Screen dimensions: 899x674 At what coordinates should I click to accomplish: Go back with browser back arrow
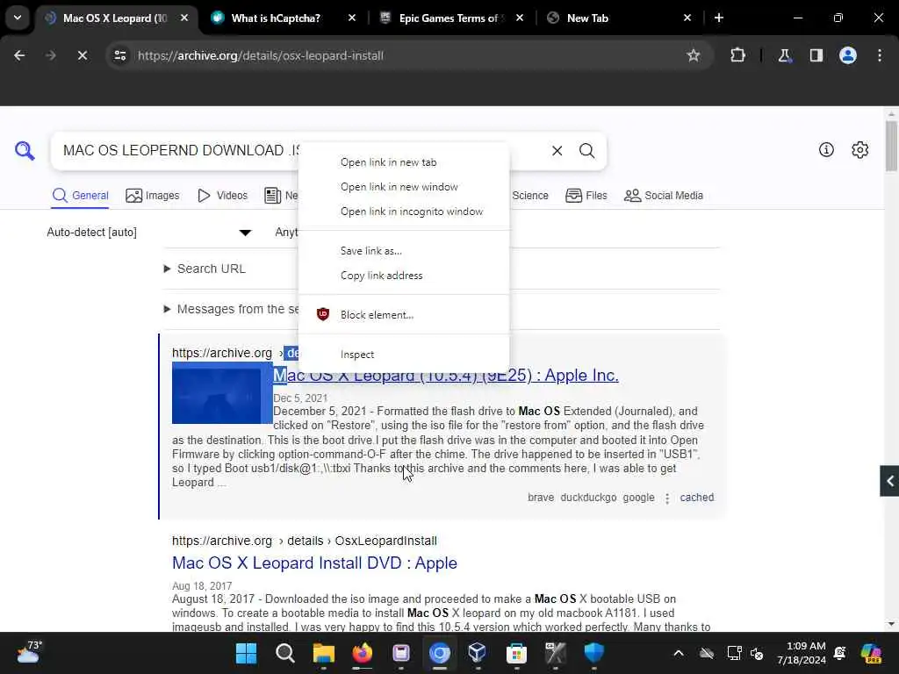point(19,55)
